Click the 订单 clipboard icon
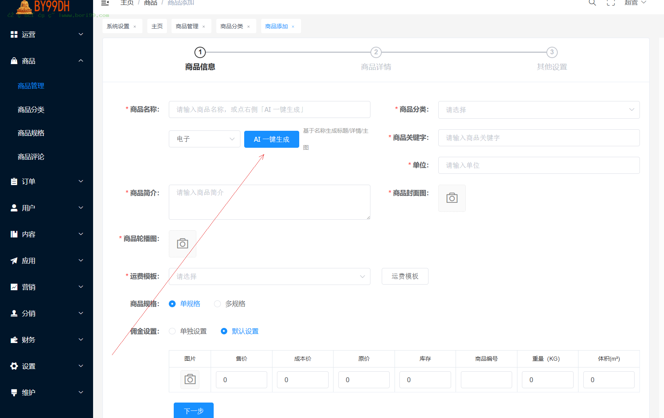The width and height of the screenshot is (664, 418). 14,182
